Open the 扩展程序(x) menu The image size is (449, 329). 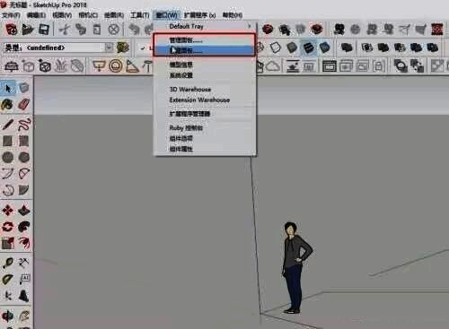coord(199,15)
